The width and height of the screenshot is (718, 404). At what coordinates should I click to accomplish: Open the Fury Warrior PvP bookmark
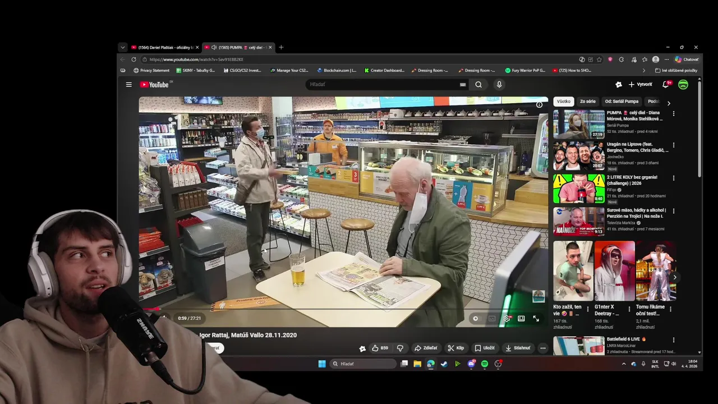[525, 71]
